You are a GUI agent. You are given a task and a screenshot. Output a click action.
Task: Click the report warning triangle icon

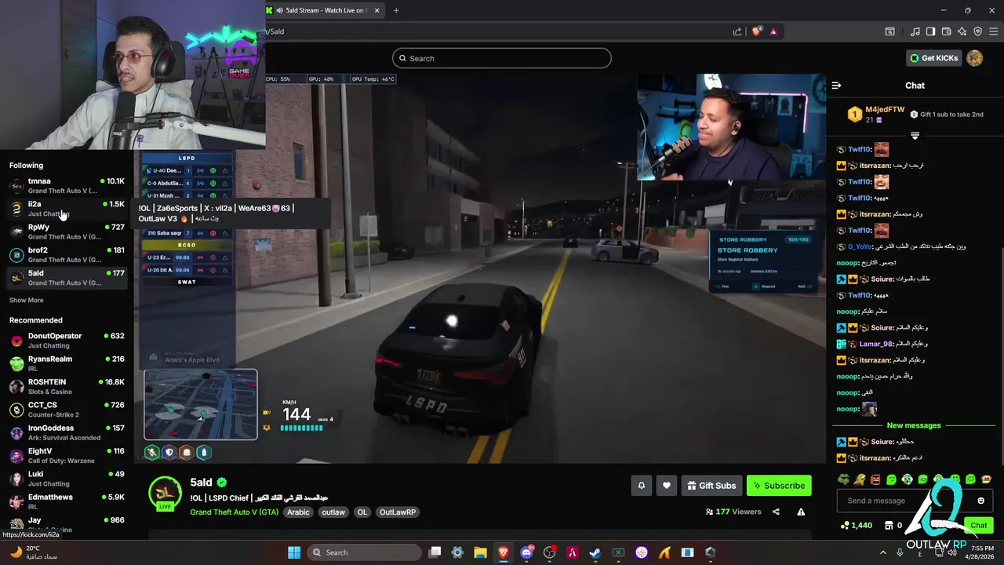(801, 512)
